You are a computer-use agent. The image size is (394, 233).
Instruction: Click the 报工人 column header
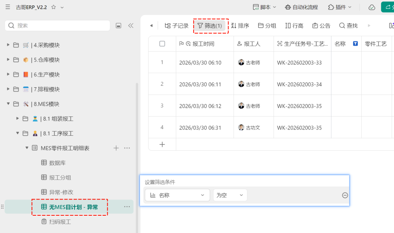pos(254,44)
